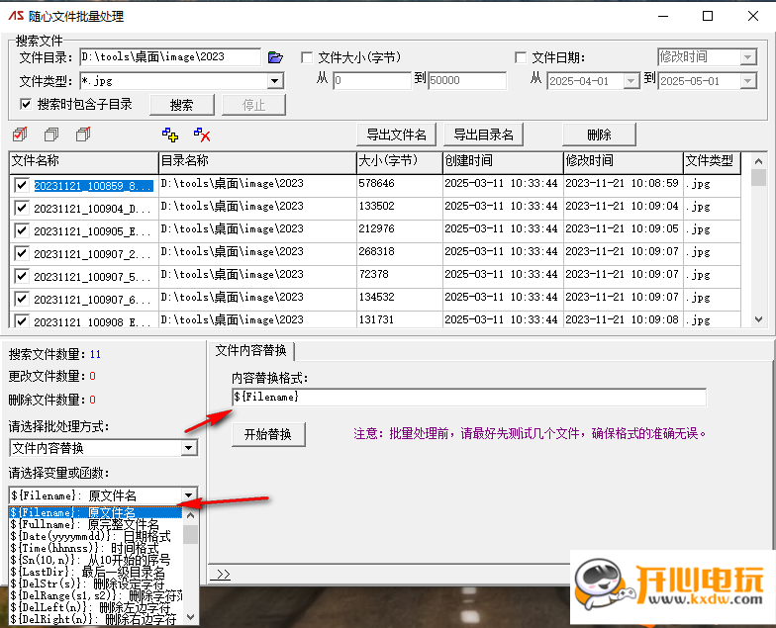Uncheck file 20231121_100905_E...
The width and height of the screenshot is (776, 628).
22,230
